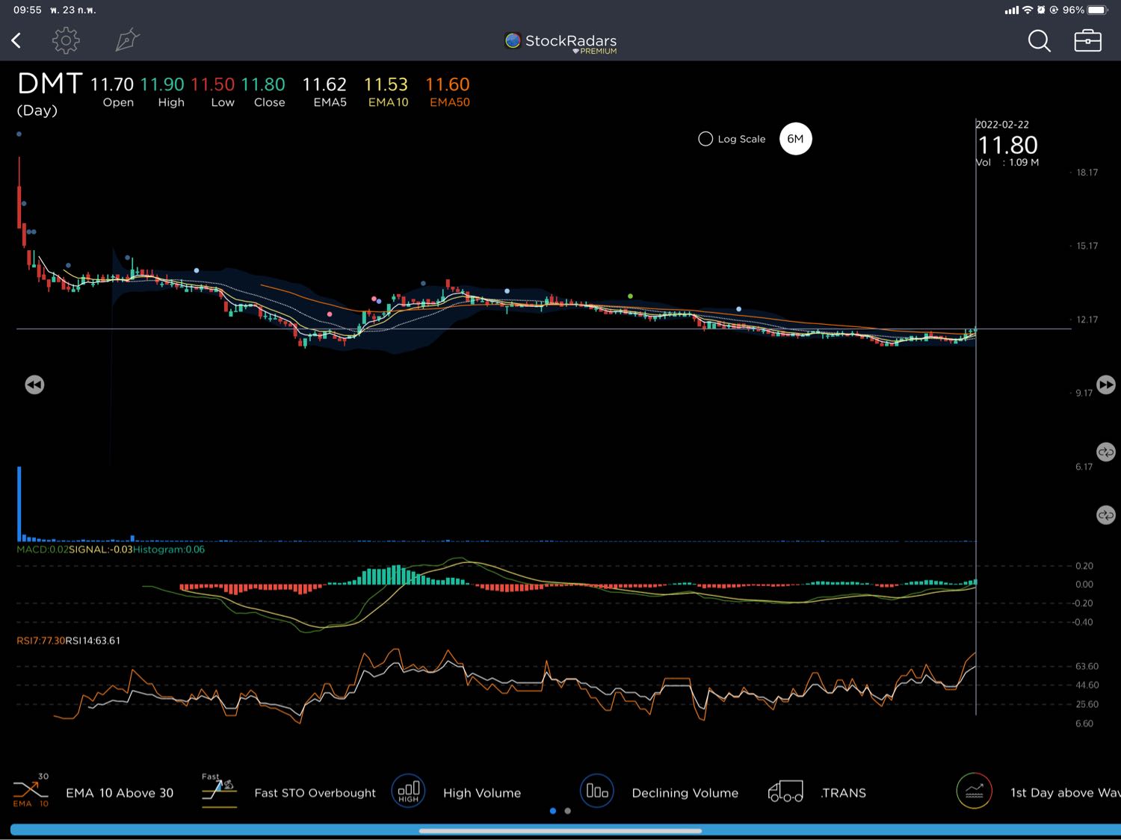
Task: Toggle the upper link indicator button
Action: (1105, 452)
